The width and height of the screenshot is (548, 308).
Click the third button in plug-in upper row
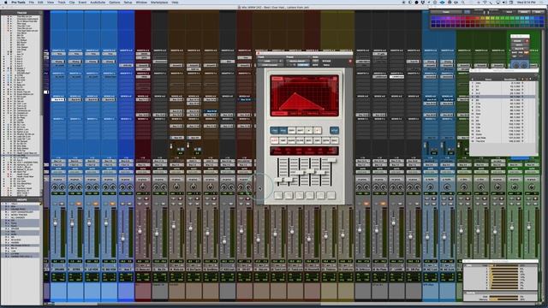coord(291,131)
